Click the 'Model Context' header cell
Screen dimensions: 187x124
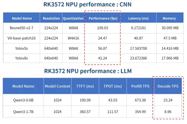click(x=57, y=86)
